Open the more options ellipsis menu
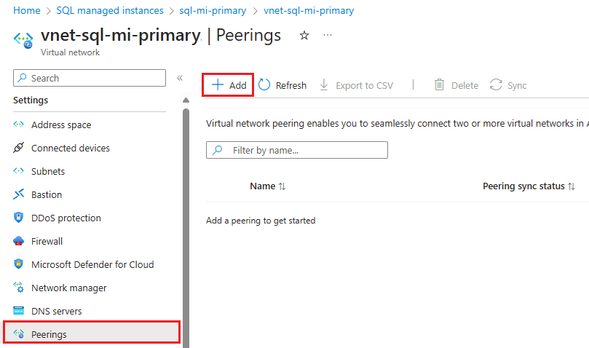This screenshot has width=589, height=348. (328, 35)
